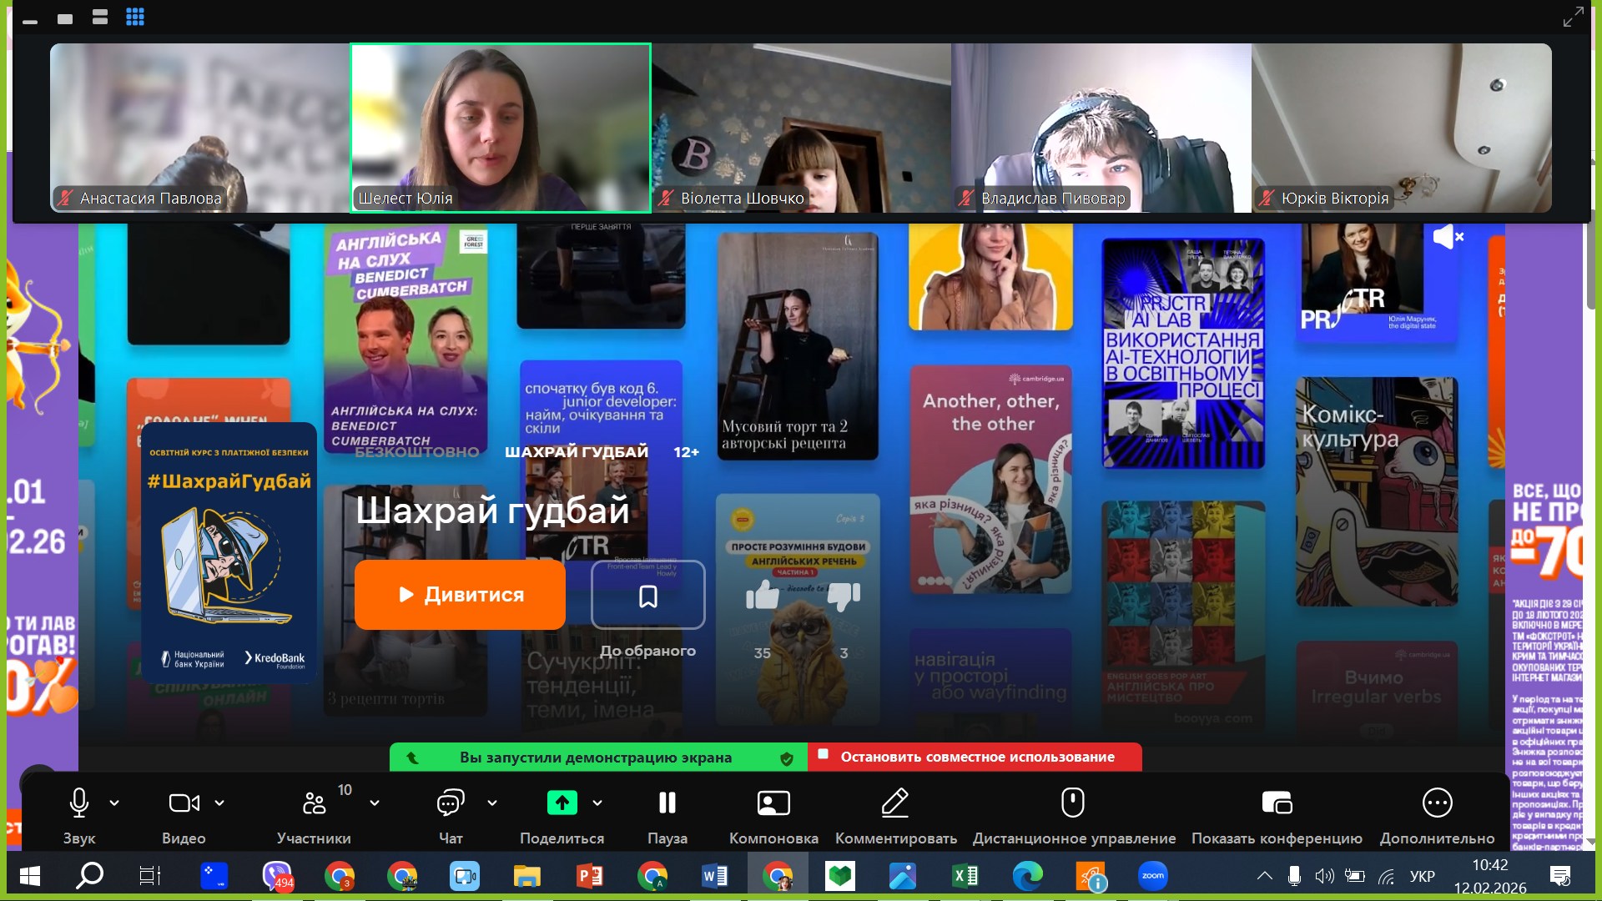The image size is (1602, 901).
Task: Open the Компоновка layout icon
Action: [x=773, y=803]
